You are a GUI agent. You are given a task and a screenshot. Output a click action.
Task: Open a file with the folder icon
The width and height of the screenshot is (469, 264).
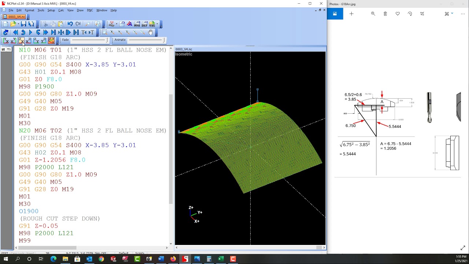(x=13, y=24)
